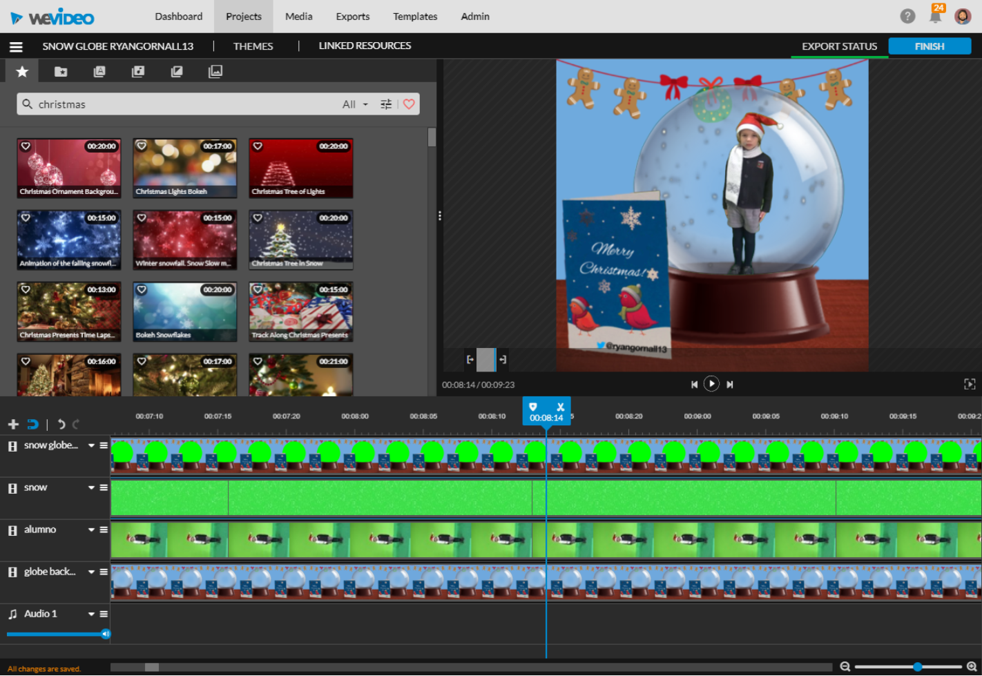Click the trim out-point bracket in preview
The image size is (982, 676).
point(503,360)
